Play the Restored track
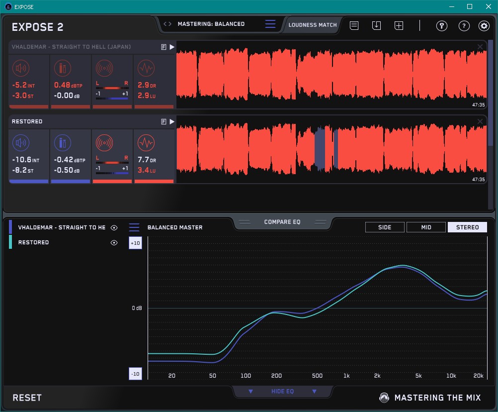 click(172, 121)
